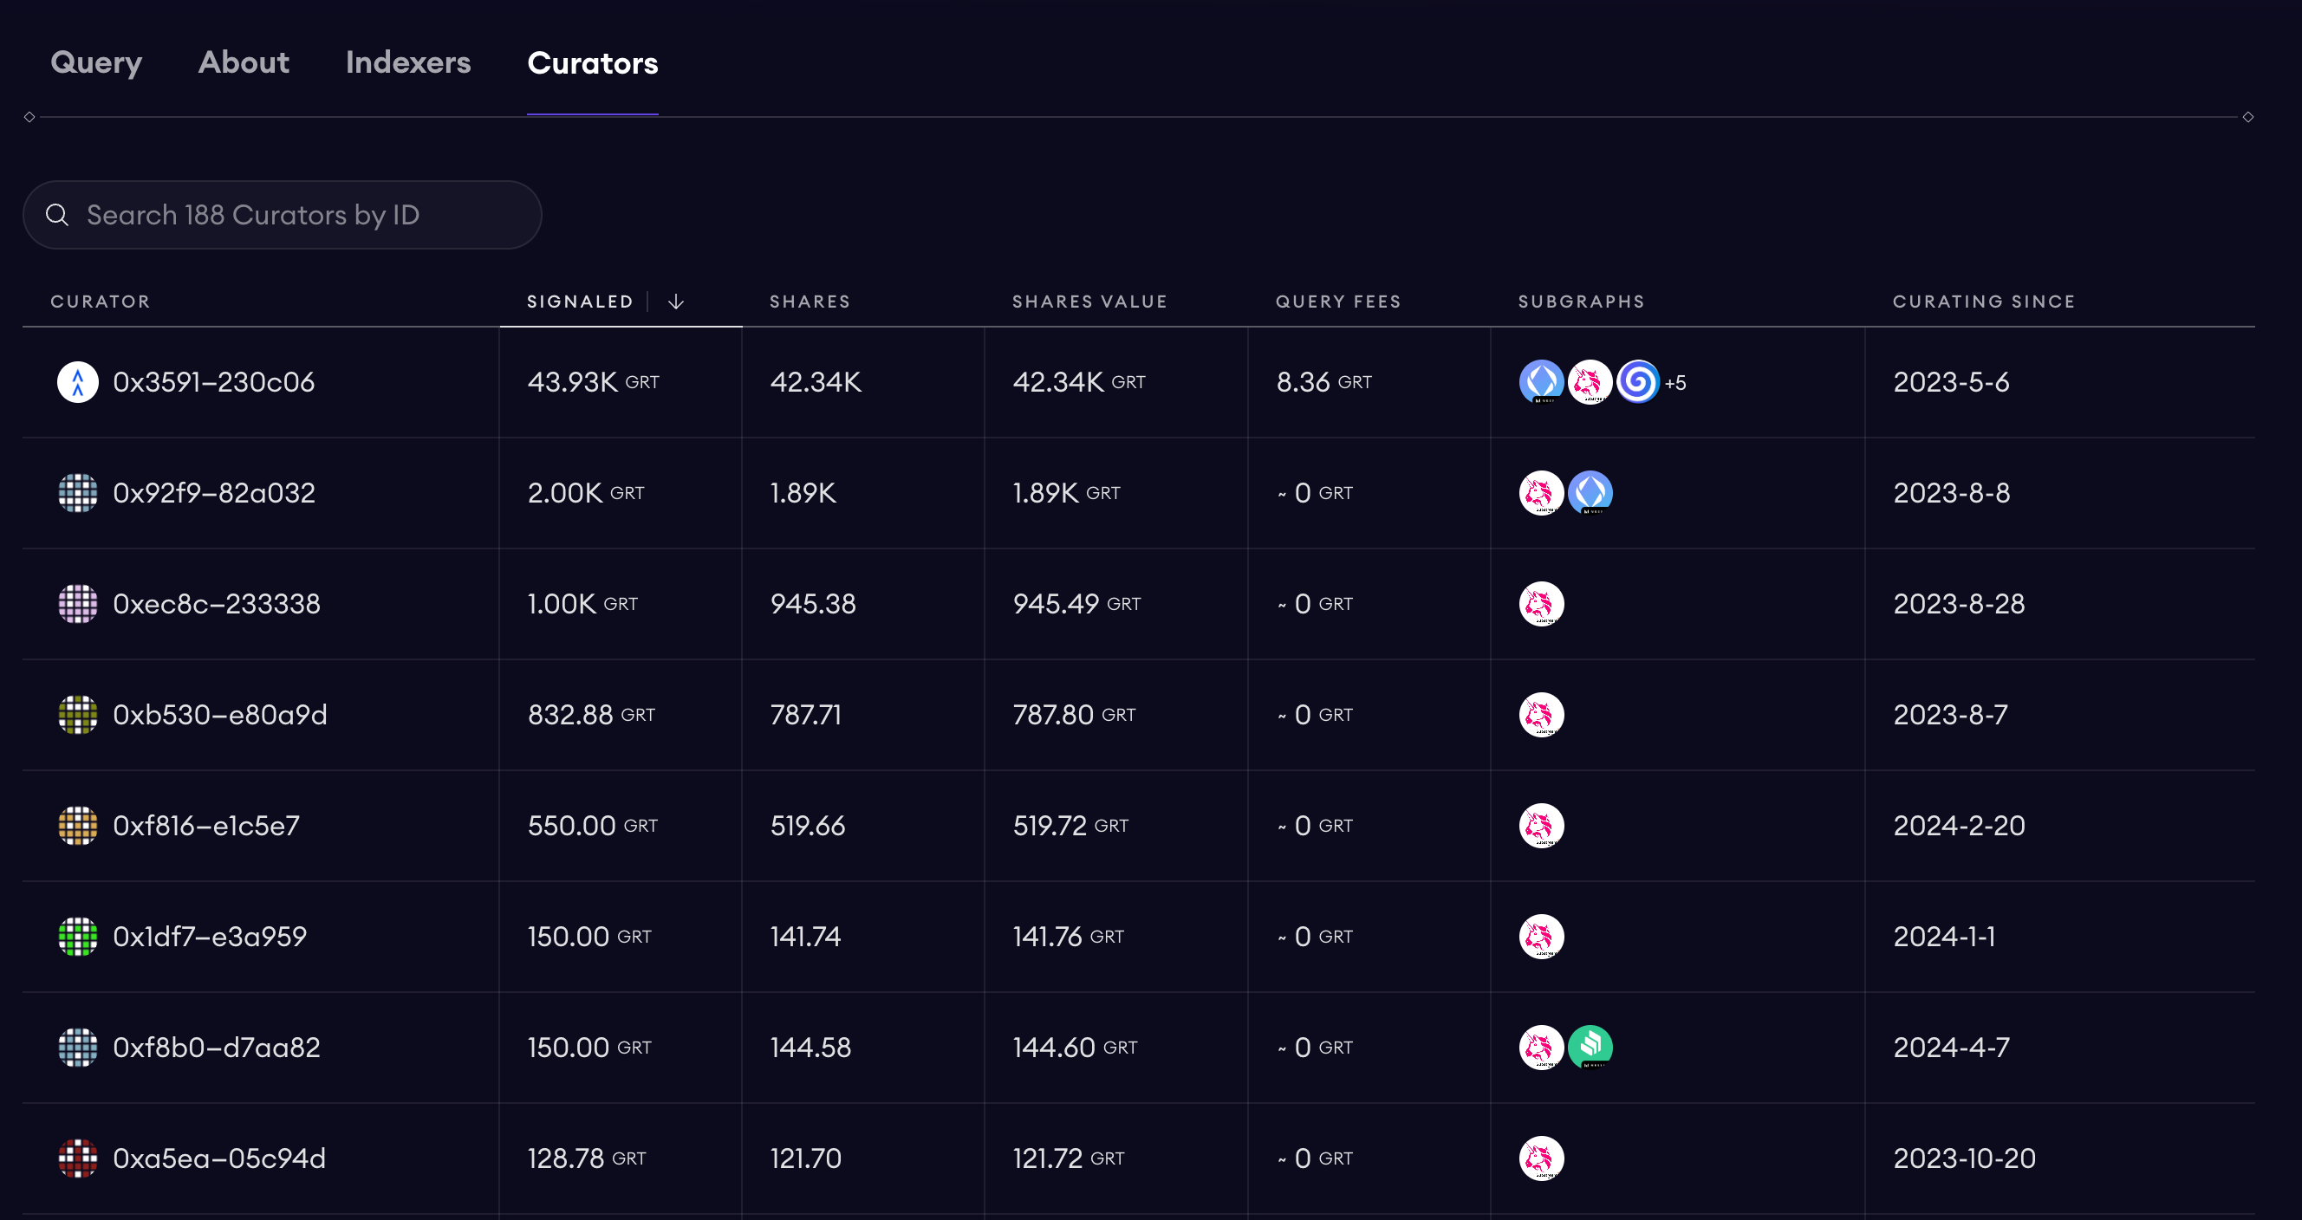Click the search magnifier icon
The width and height of the screenshot is (2302, 1220).
tap(57, 214)
